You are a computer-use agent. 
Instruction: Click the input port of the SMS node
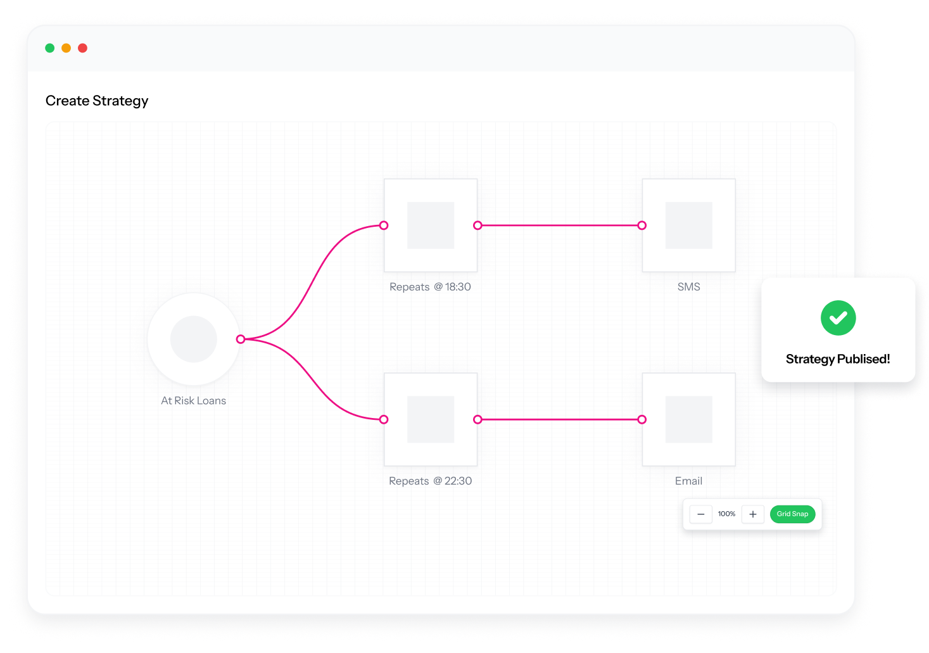pos(642,225)
